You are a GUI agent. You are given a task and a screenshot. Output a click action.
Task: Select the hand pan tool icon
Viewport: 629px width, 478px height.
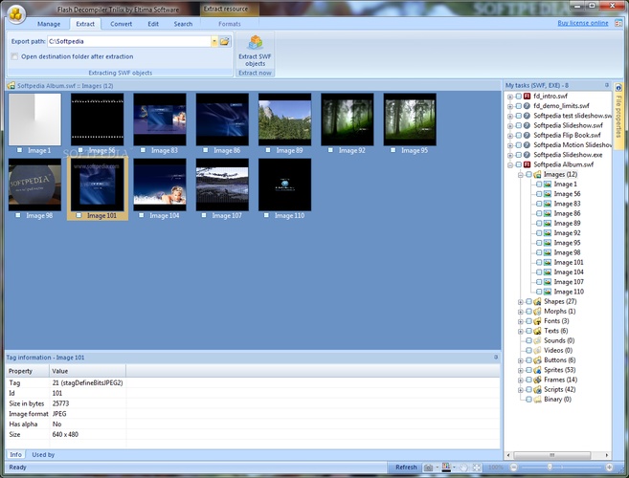pyautogui.click(x=463, y=467)
